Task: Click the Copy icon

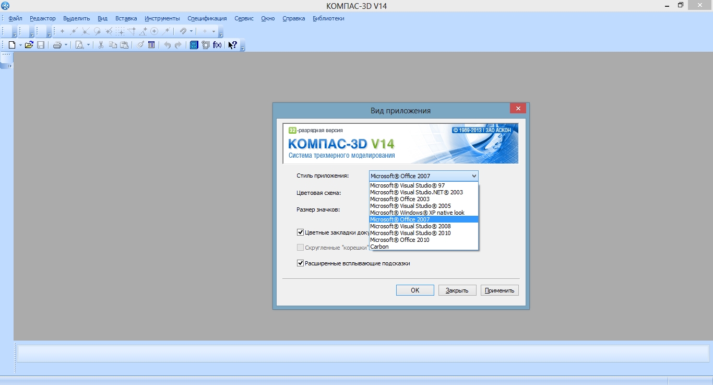Action: click(x=113, y=45)
